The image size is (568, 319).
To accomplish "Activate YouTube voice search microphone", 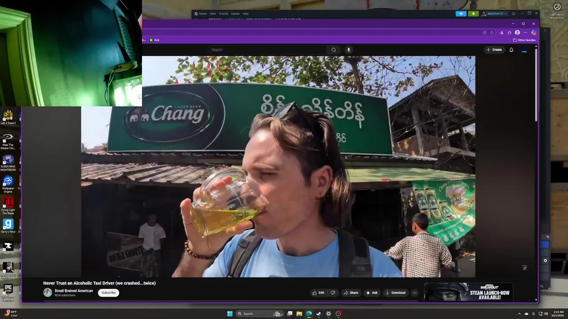I will [349, 50].
